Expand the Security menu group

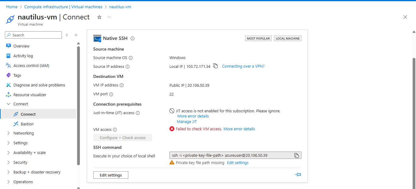pos(20,162)
